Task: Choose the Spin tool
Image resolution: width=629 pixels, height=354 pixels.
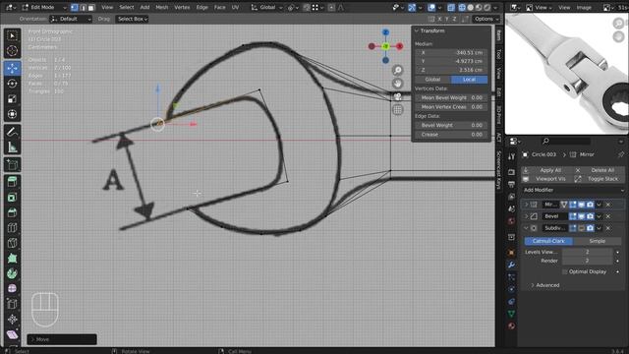Action: (x=12, y=273)
